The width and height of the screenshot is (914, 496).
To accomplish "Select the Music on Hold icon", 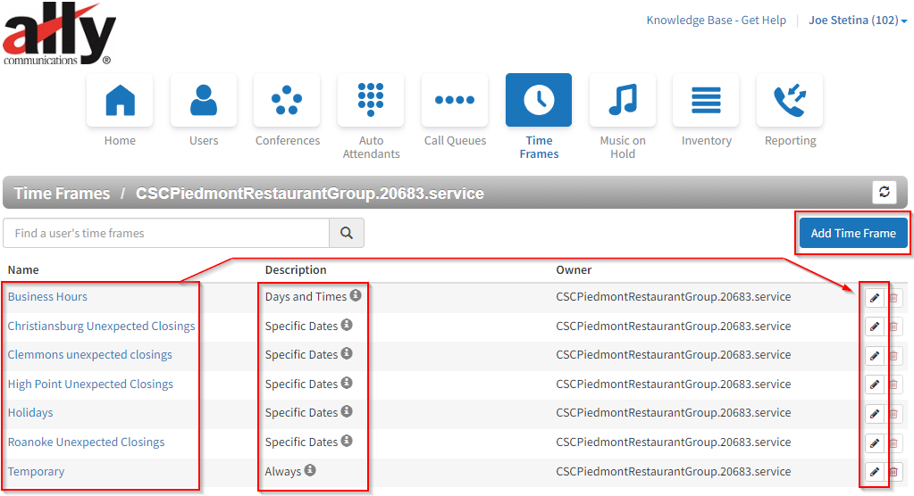I will click(x=623, y=100).
